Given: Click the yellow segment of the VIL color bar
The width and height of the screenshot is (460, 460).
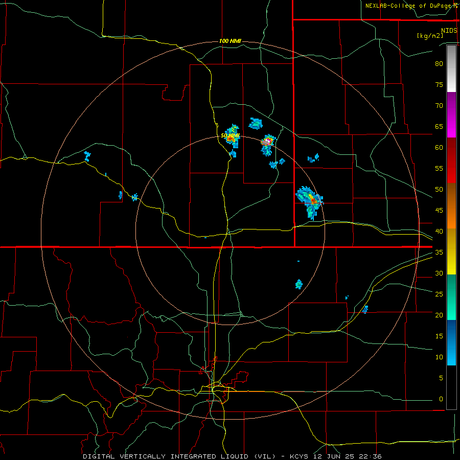Looking at the screenshot, I should coord(451,251).
